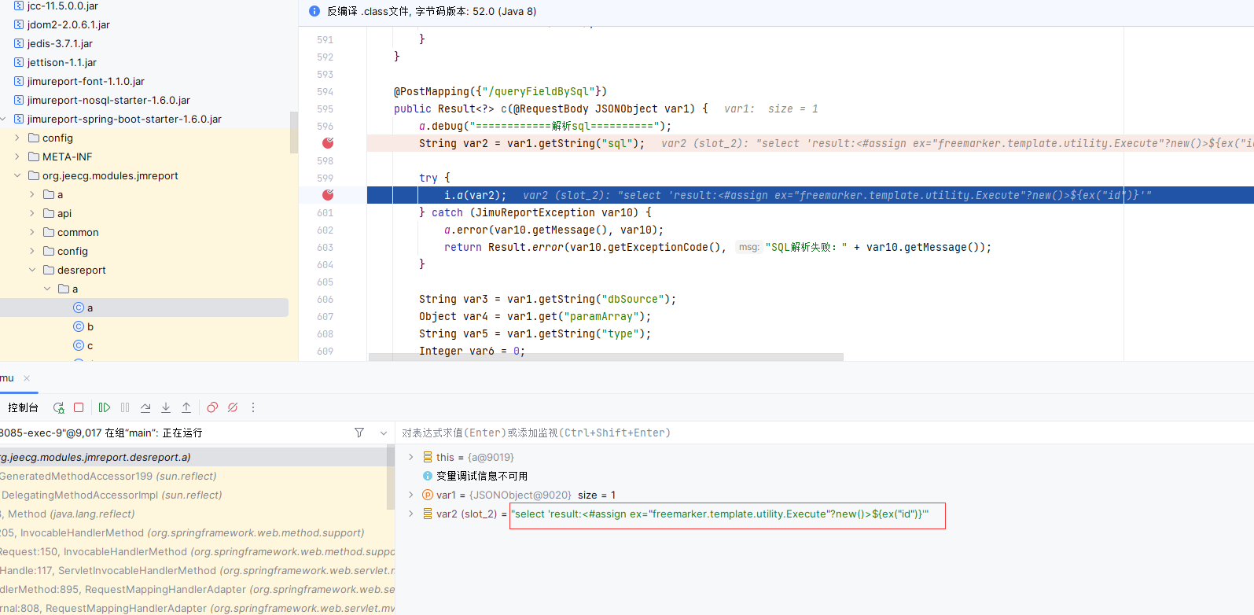Click the class a icon in tree
This screenshot has width=1254, height=615.
78,307
